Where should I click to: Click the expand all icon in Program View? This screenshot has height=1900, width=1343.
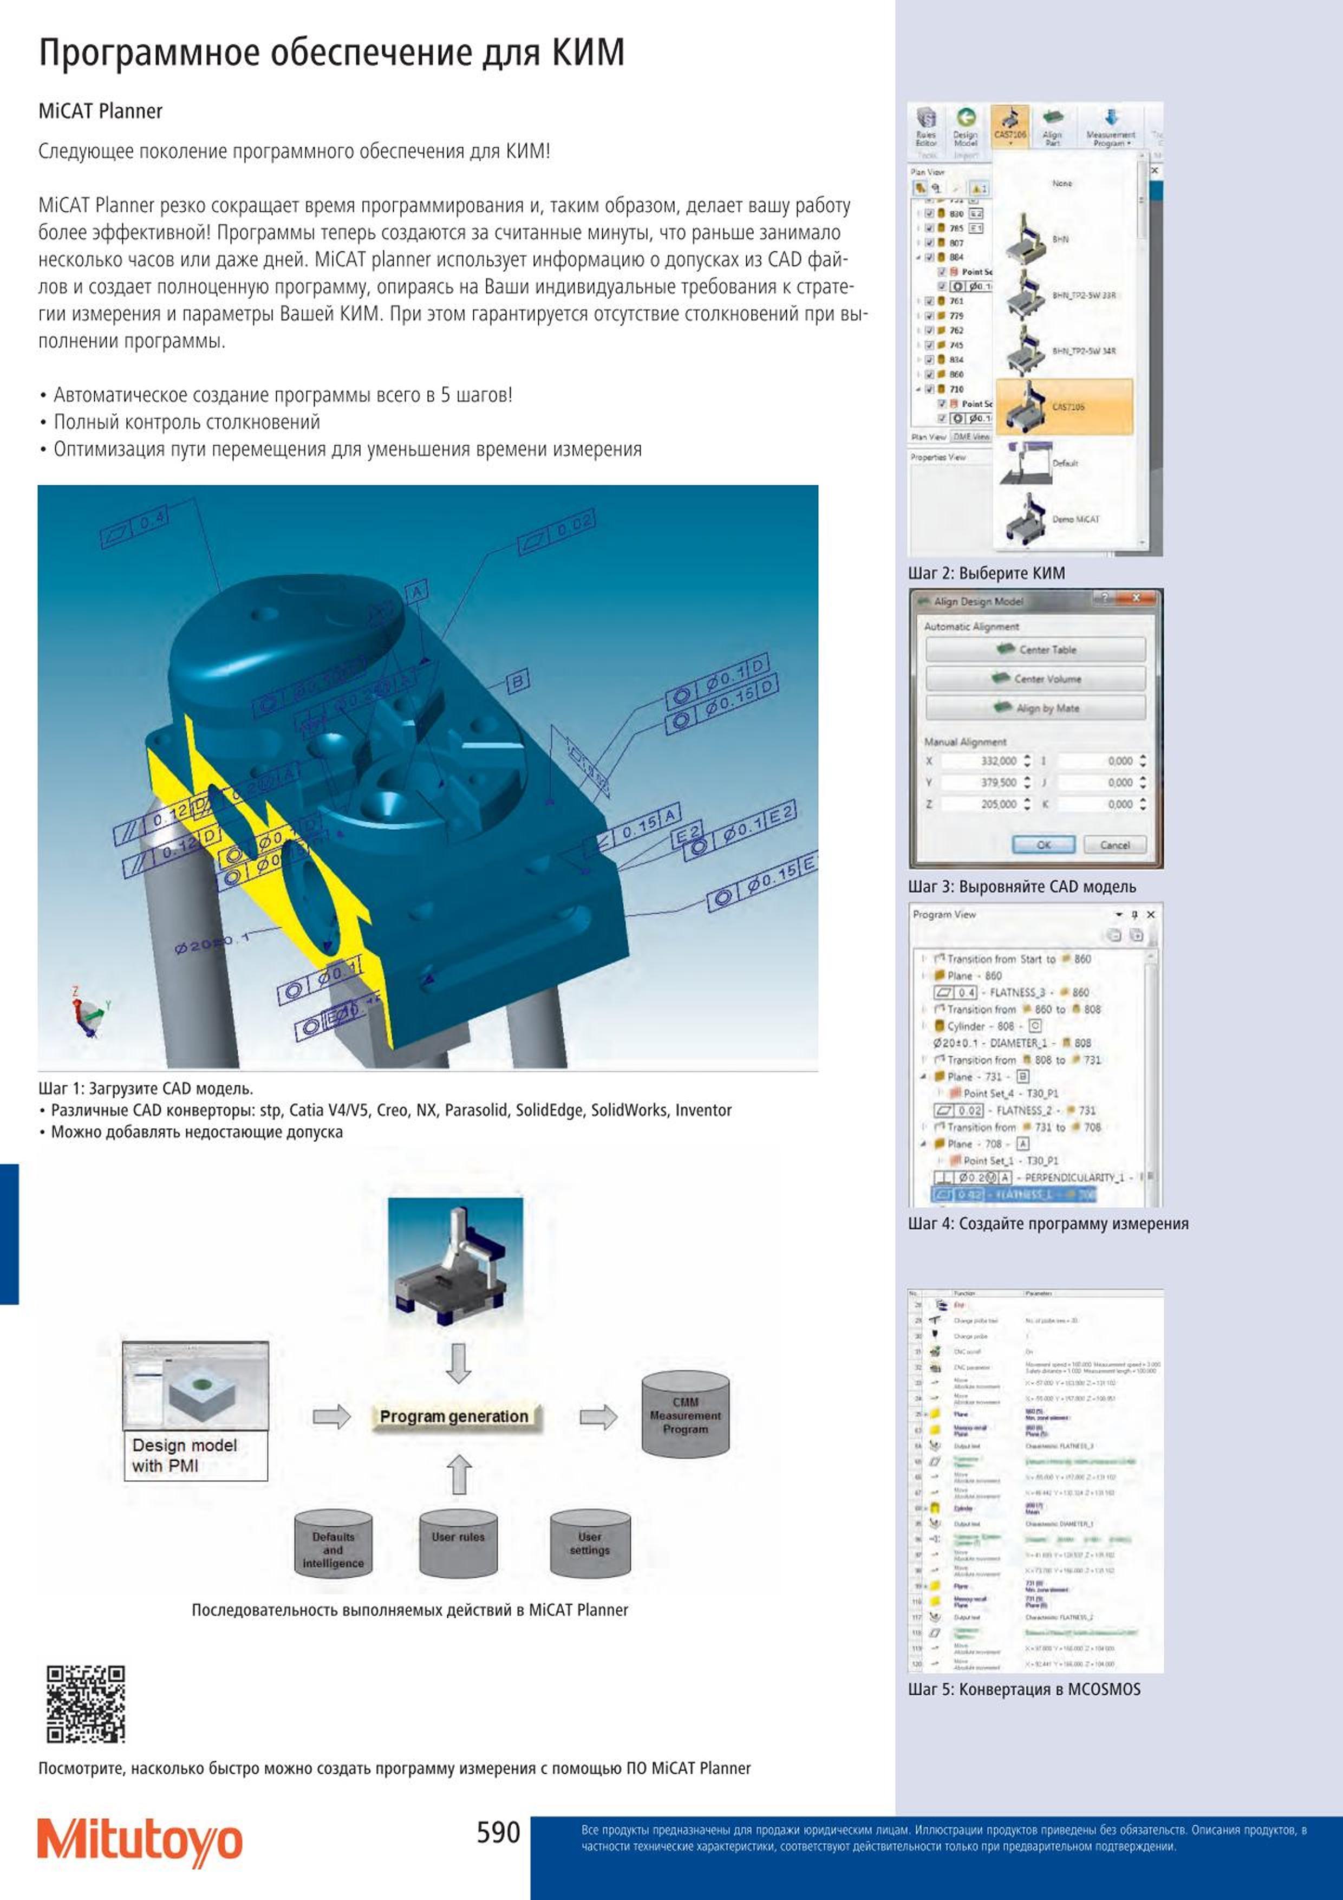pos(1136,935)
